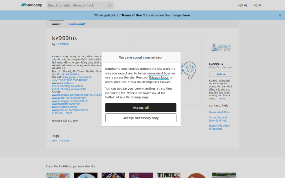285x178 pixels.
Task: Open the Tito Puente recommended album thumbnail
Action: click(x=169, y=175)
